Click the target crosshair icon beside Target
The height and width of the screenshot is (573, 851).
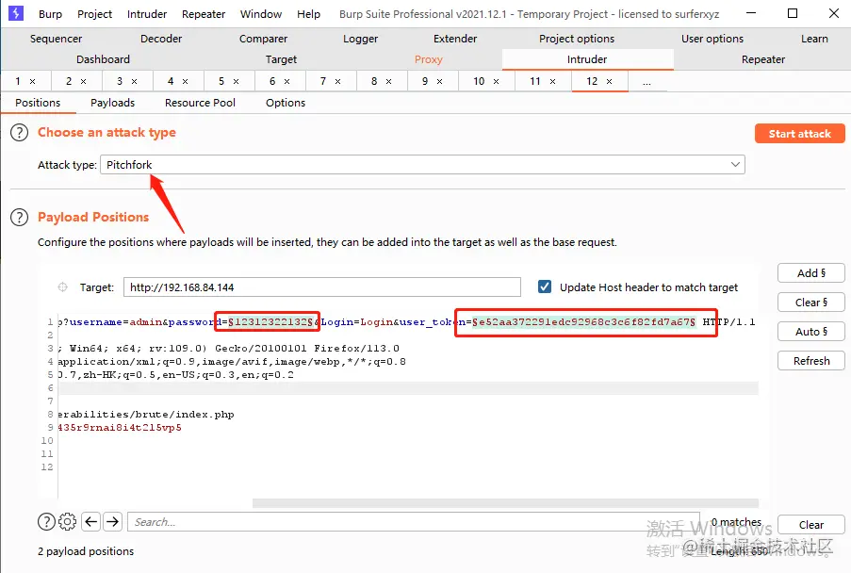click(62, 287)
